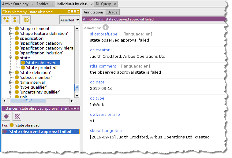Expand the 'uncertainty qualifier' class node
This screenshot has width=232, height=158.
point(11,92)
